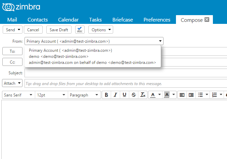This screenshot has width=227, height=159.
Task: Open the font color picker arrow
Action: [160, 95]
